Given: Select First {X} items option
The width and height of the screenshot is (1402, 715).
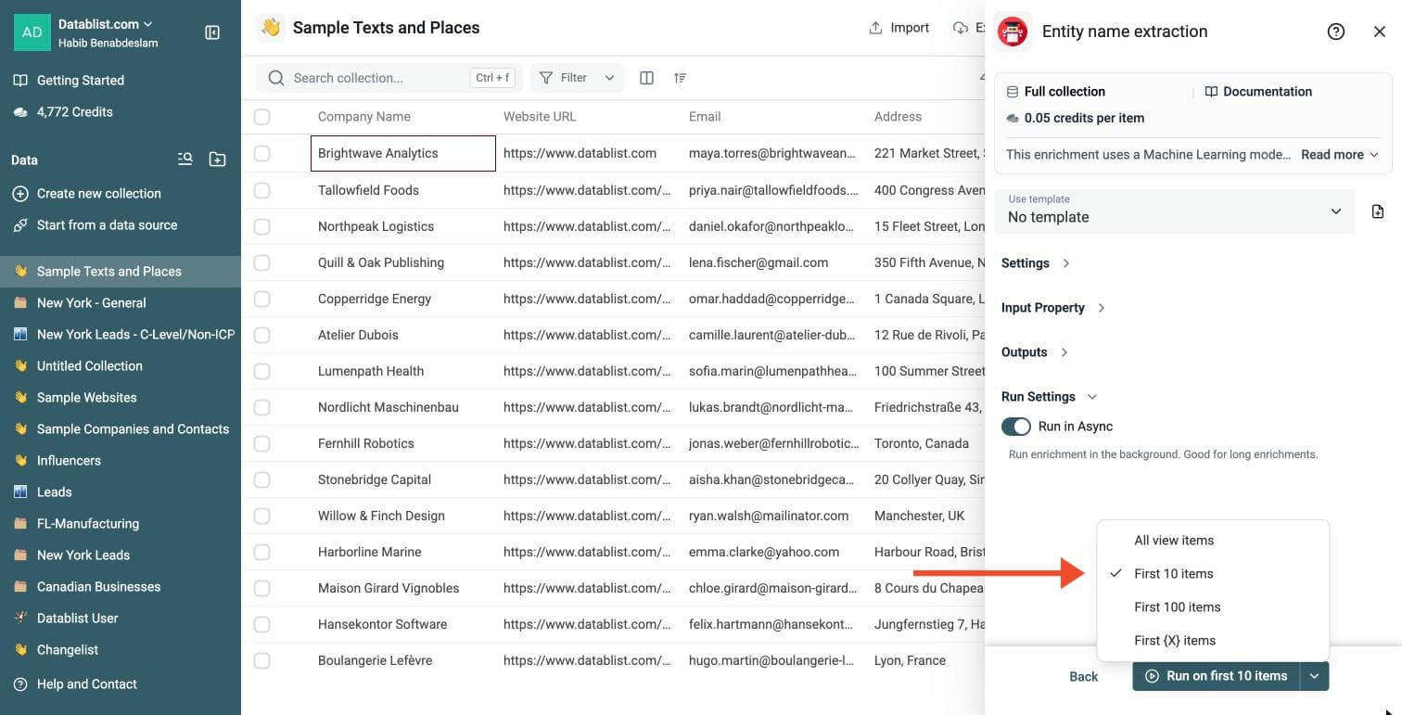Looking at the screenshot, I should pyautogui.click(x=1213, y=641).
